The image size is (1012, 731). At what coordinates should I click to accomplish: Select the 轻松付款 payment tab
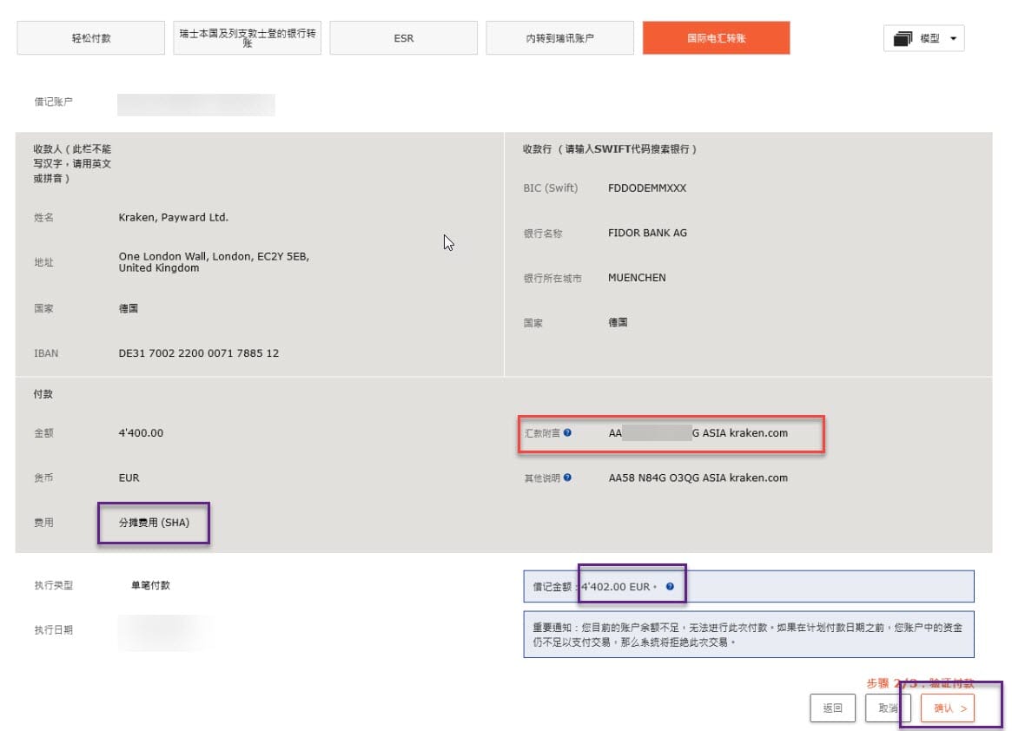89,37
